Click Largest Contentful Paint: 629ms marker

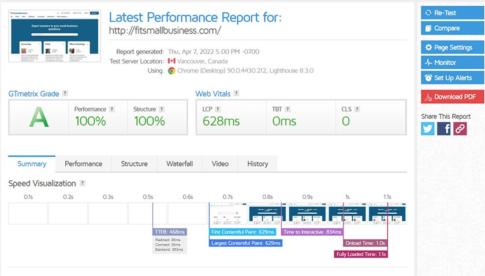[x=245, y=243]
